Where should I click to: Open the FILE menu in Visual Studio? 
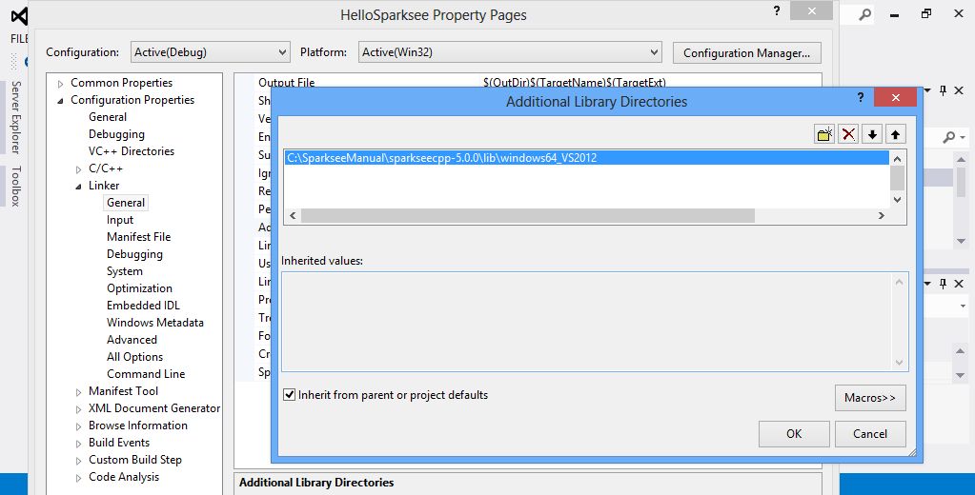tap(19, 38)
